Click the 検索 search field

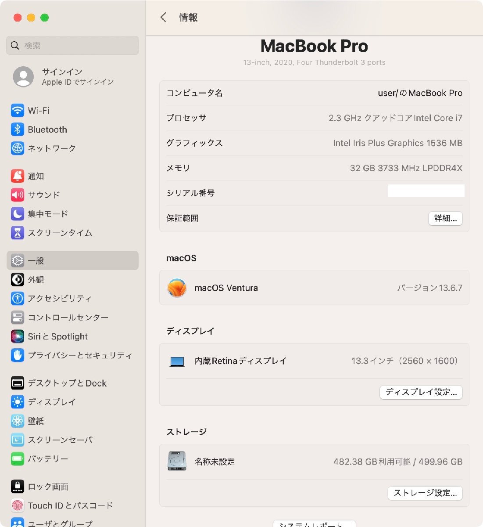click(73, 45)
